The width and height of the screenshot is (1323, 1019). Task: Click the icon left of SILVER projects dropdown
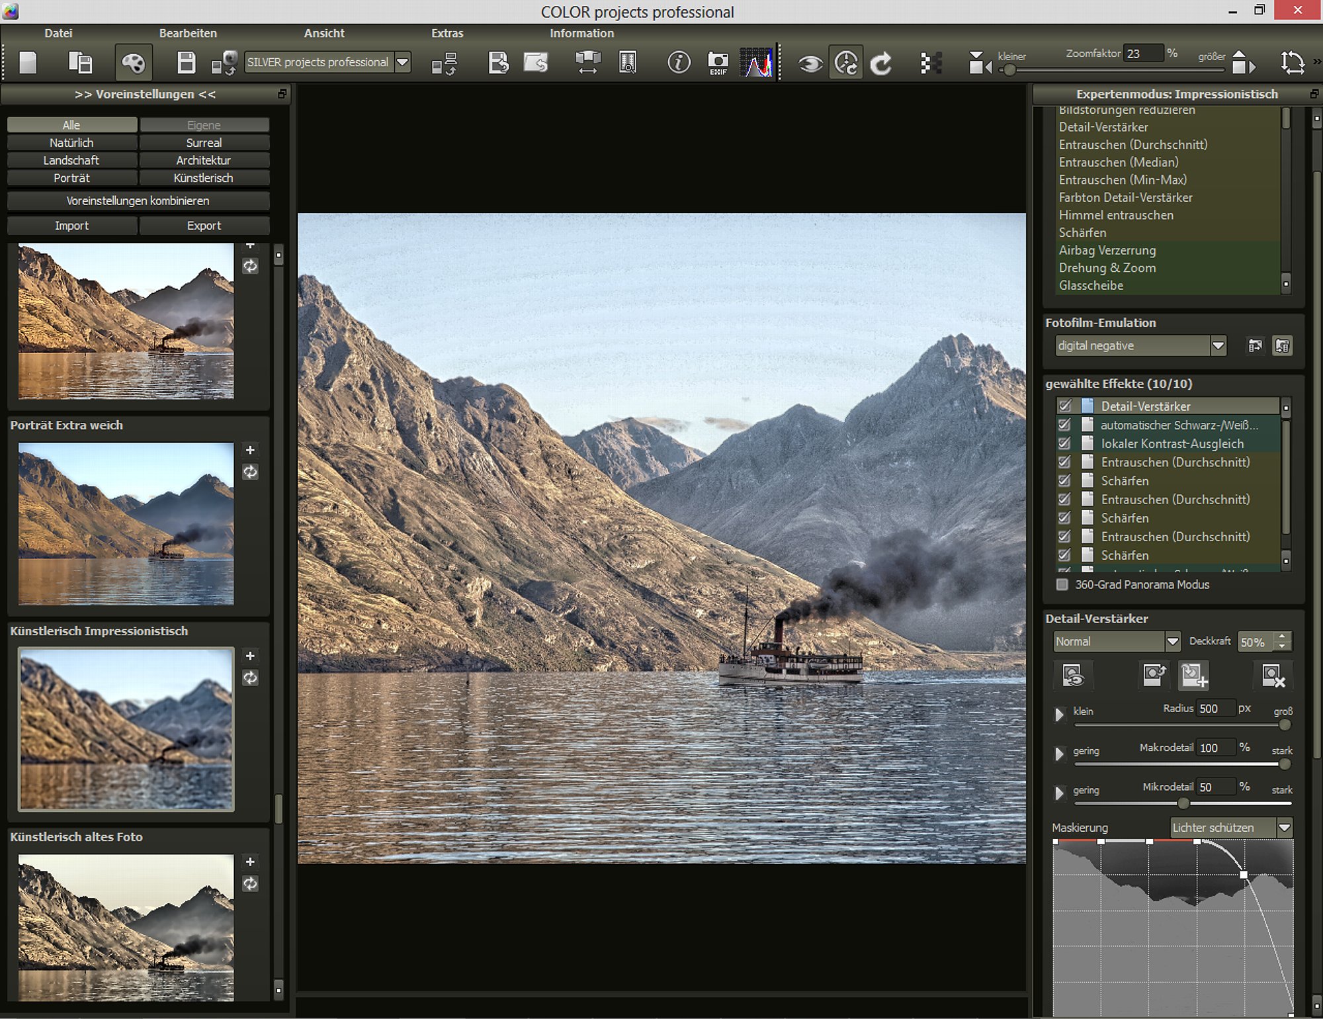click(x=224, y=64)
